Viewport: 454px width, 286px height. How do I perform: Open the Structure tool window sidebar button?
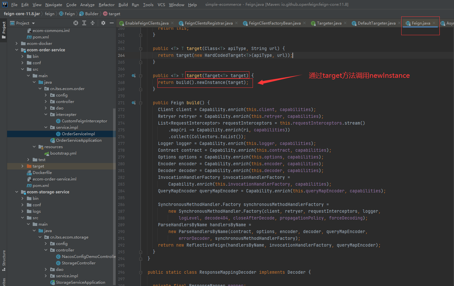point(4,260)
